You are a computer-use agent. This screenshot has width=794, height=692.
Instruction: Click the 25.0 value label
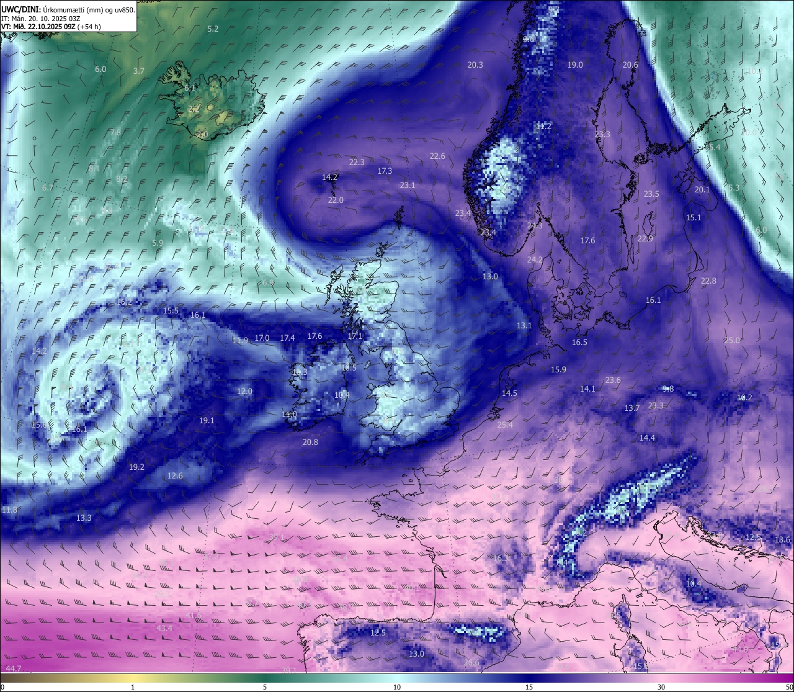[x=732, y=341]
